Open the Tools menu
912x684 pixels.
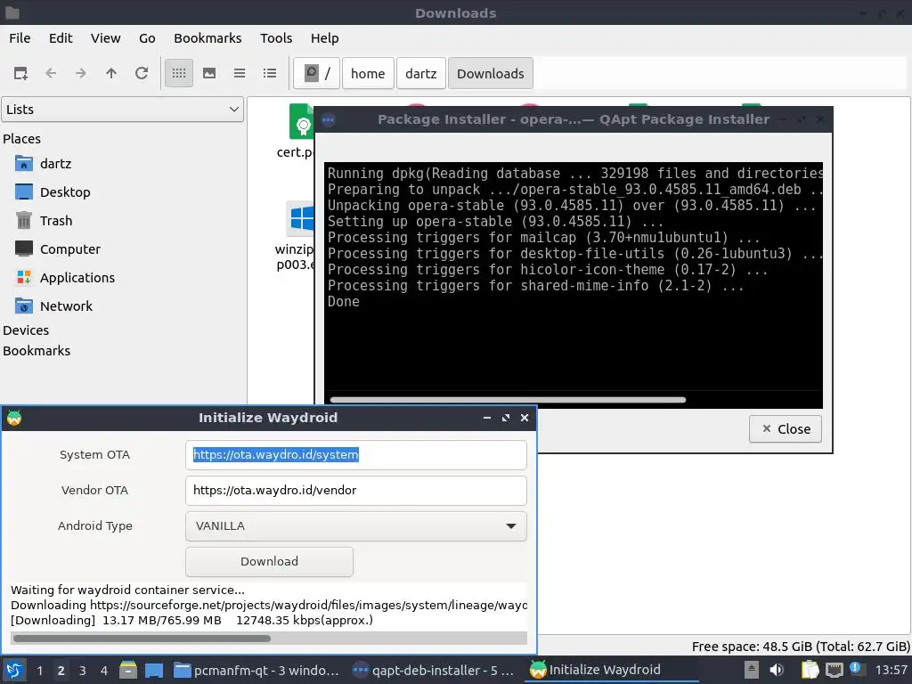[x=276, y=37]
